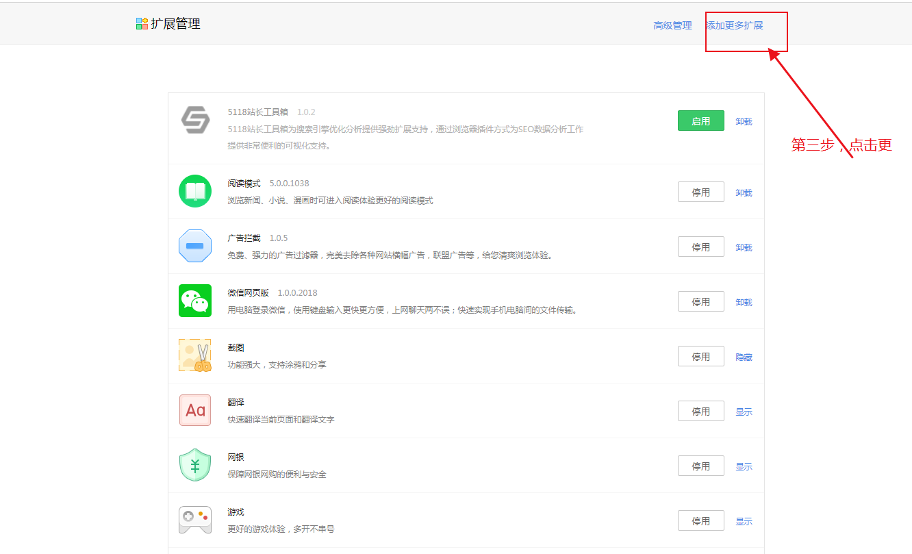This screenshot has width=912, height=554.
Task: Disable 截图 with its 停用 button
Action: coord(700,356)
